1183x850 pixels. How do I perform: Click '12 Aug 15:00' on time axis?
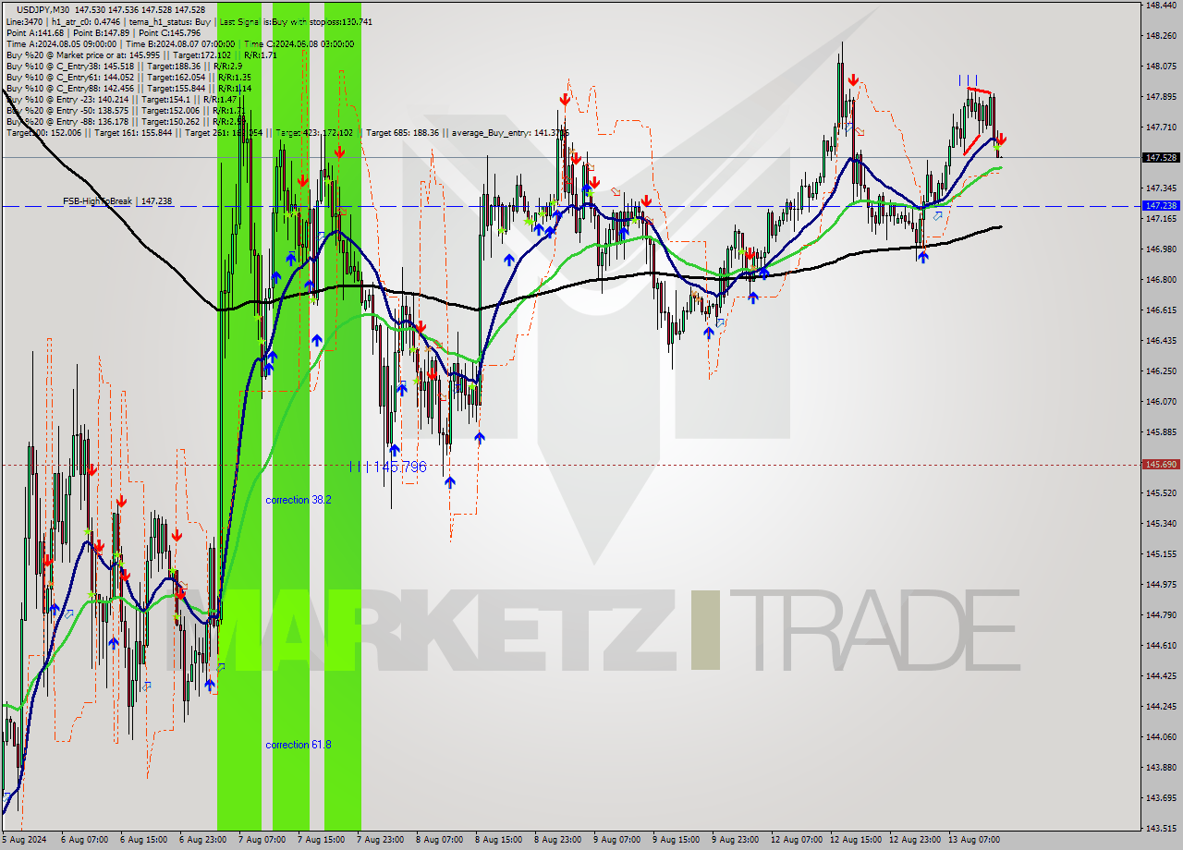857,840
